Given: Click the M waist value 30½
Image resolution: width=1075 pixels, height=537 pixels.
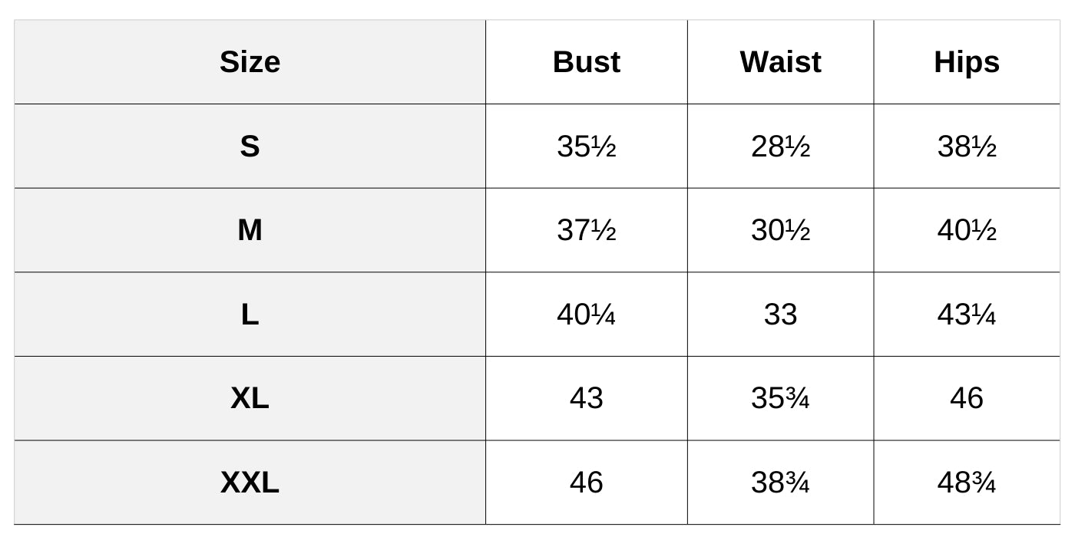Looking at the screenshot, I should tap(780, 230).
